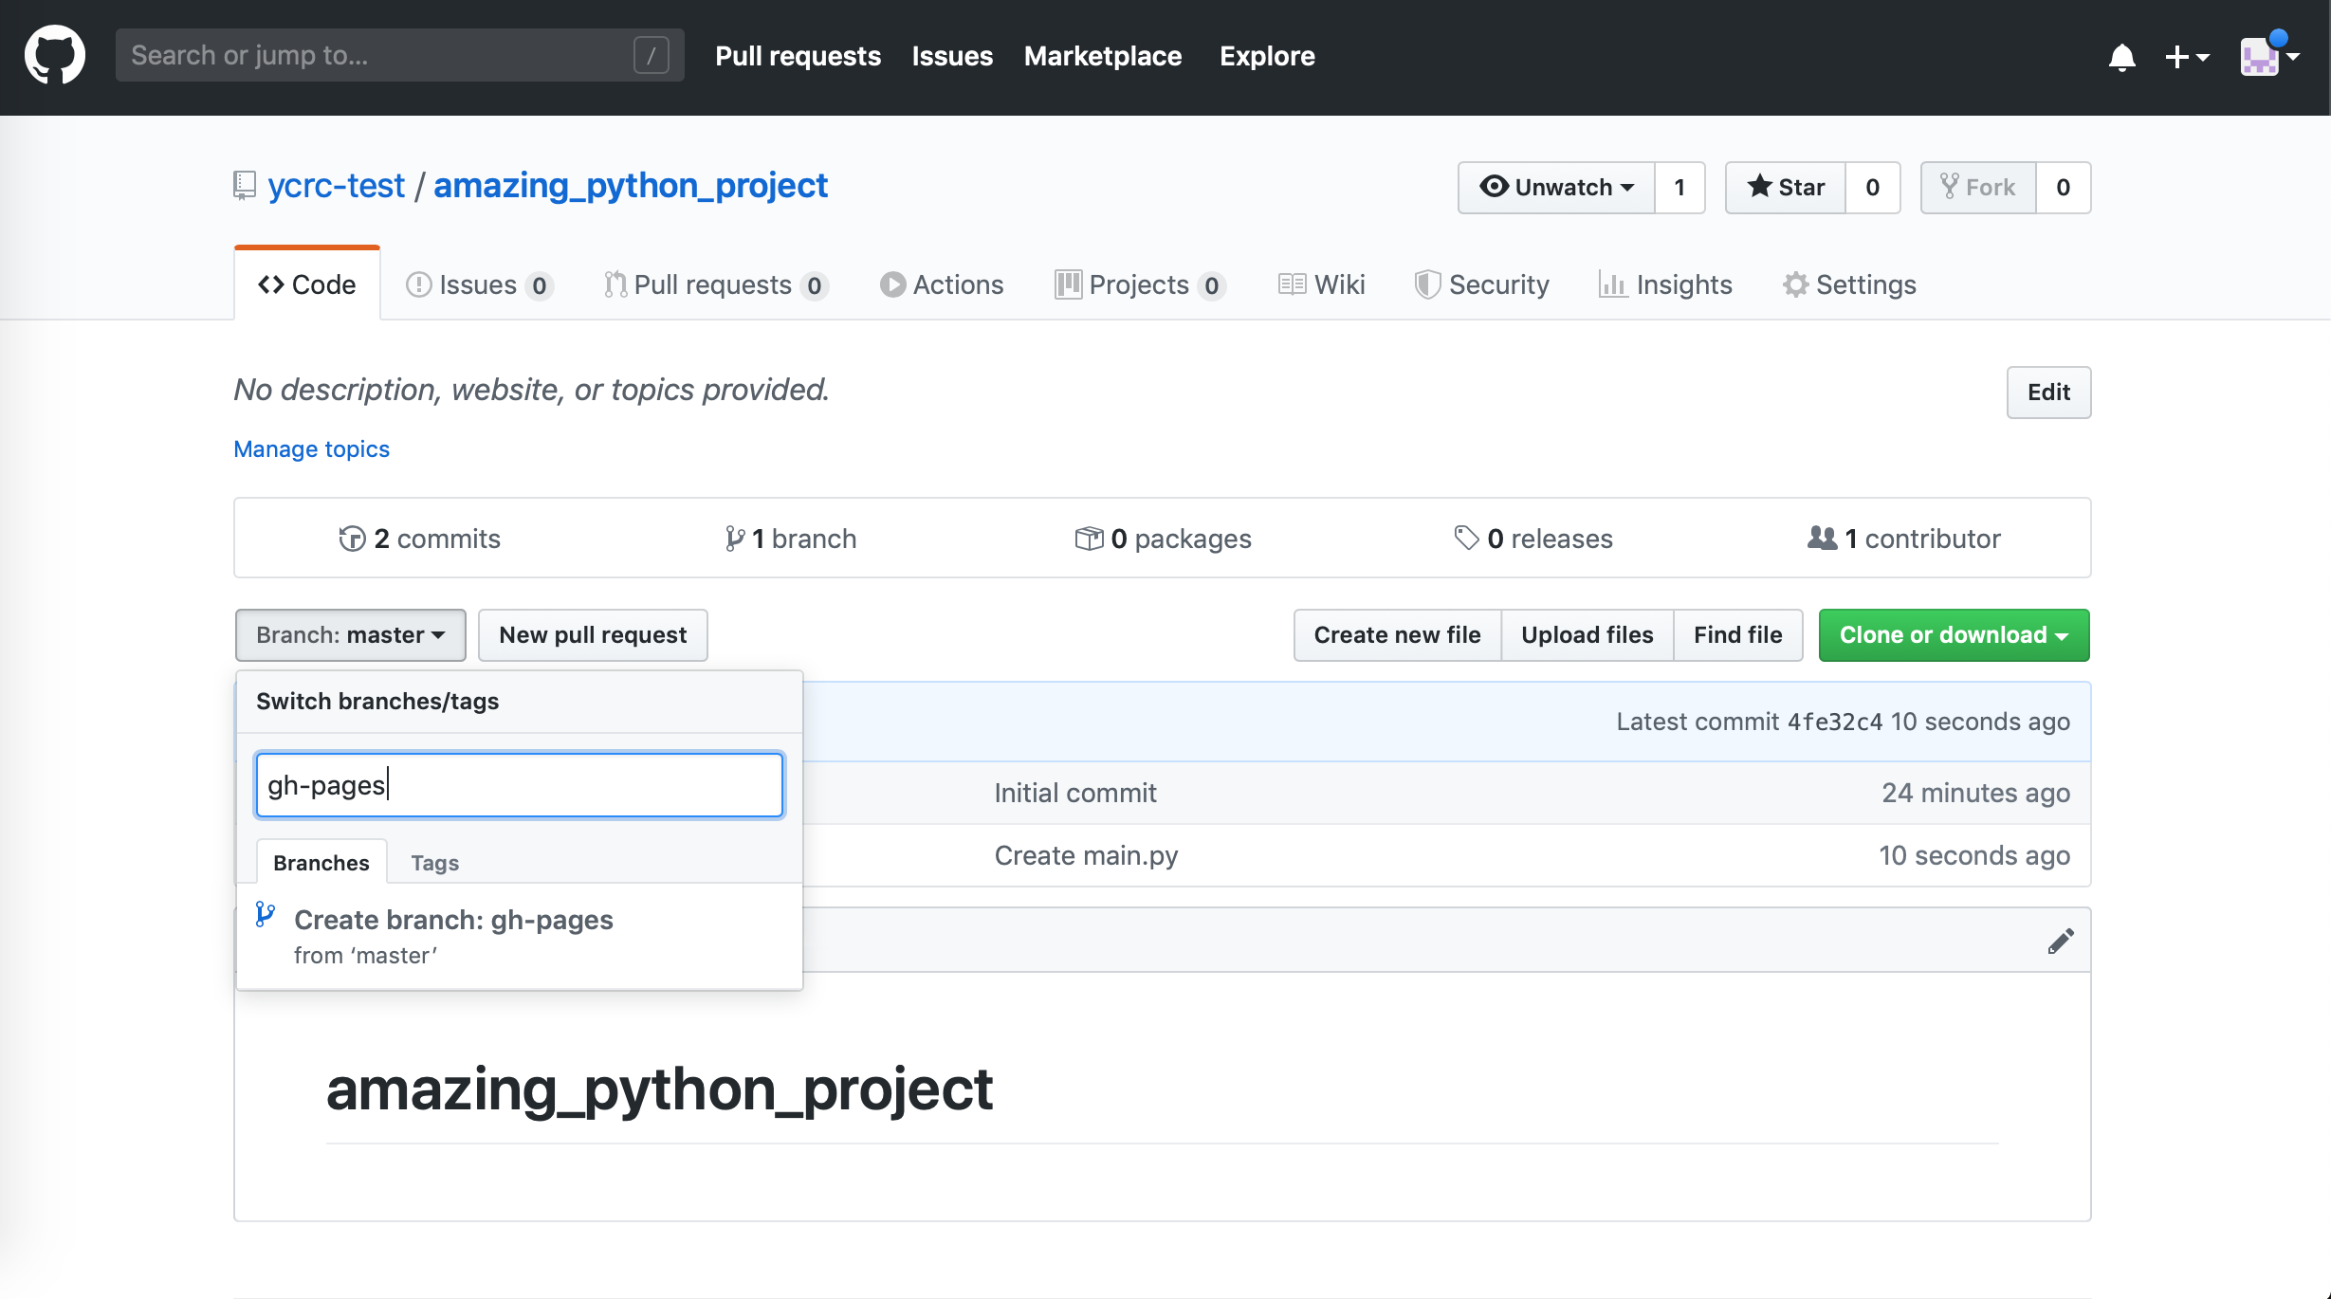
Task: Click the search or jump to field
Action: coord(399,55)
